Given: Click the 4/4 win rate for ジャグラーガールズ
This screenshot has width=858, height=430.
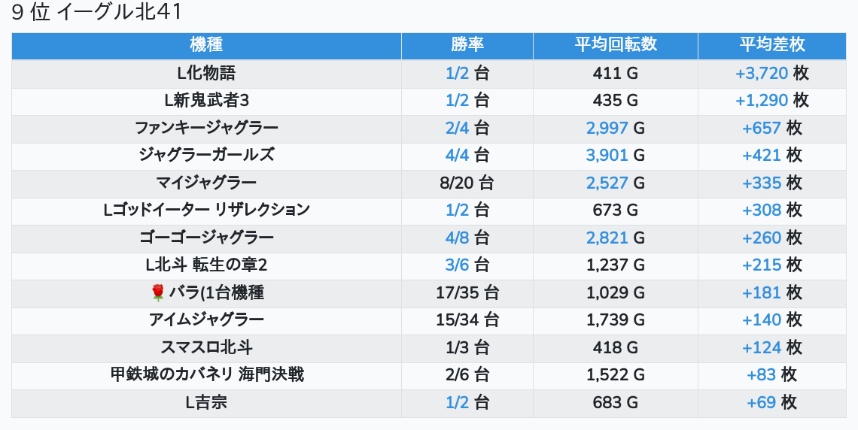Looking at the screenshot, I should click(x=457, y=155).
